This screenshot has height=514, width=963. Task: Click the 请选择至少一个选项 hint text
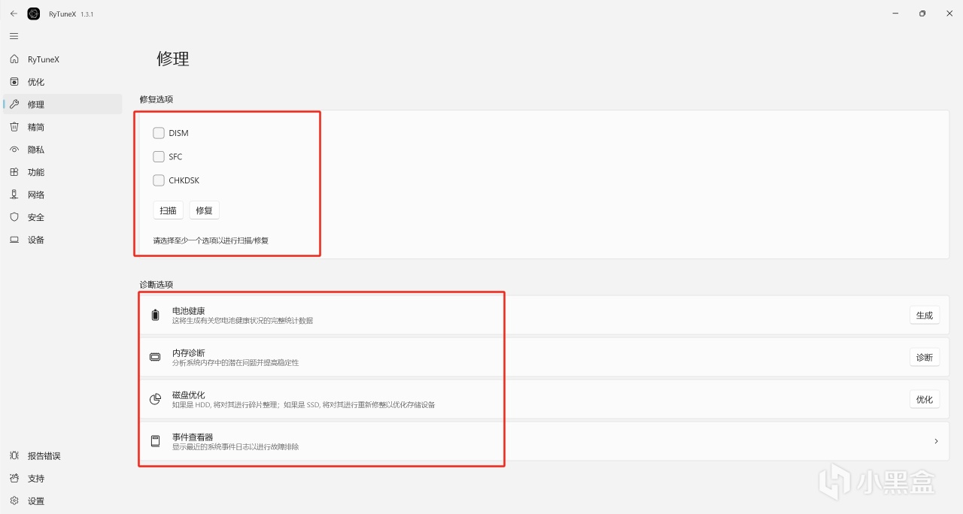click(211, 240)
